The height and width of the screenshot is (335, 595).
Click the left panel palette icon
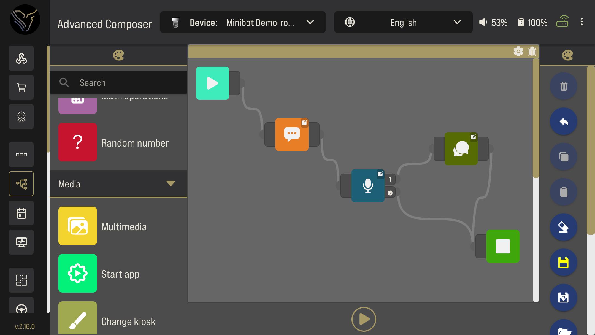tap(118, 55)
